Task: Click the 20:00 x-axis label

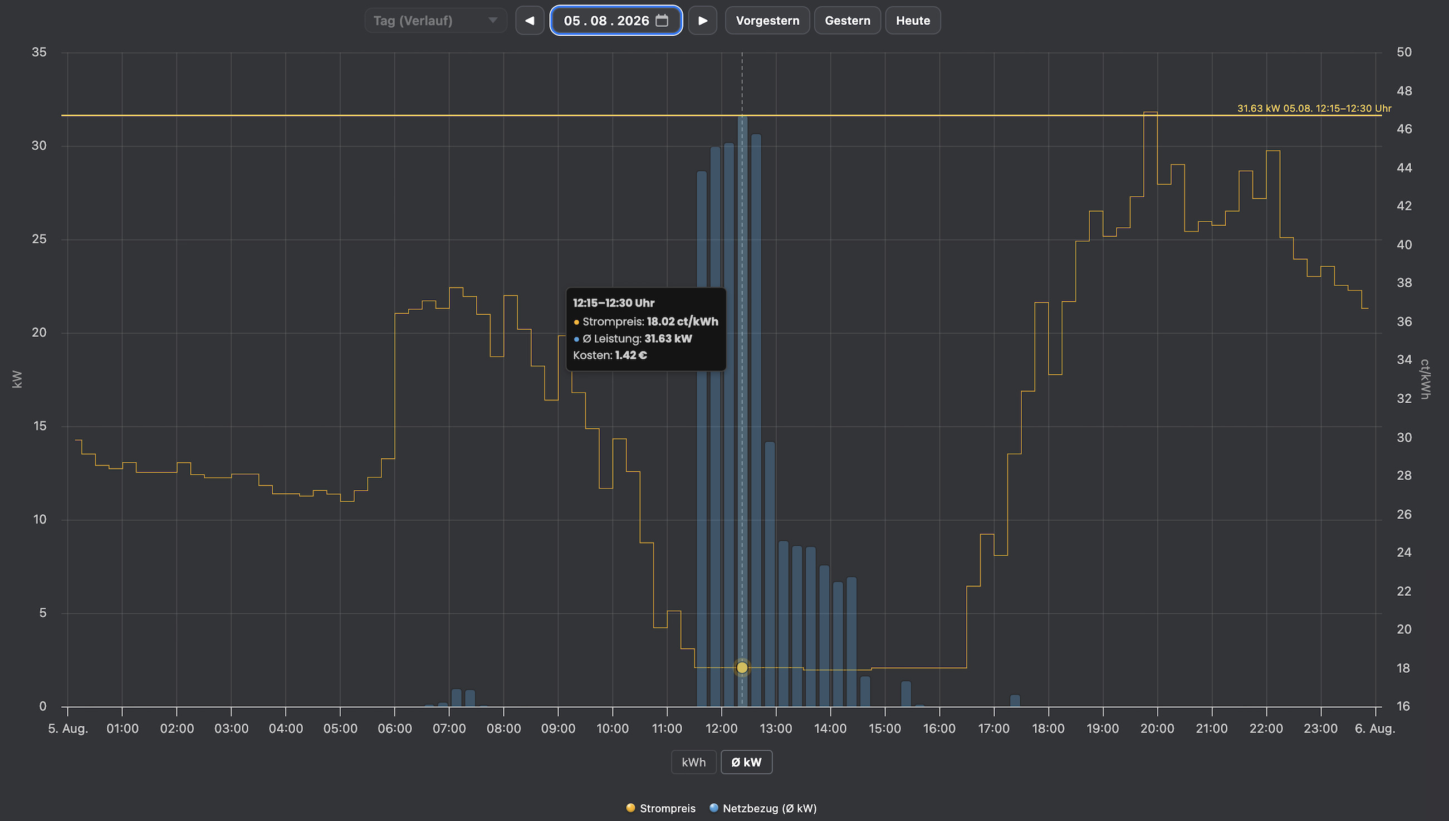Action: click(x=1157, y=729)
